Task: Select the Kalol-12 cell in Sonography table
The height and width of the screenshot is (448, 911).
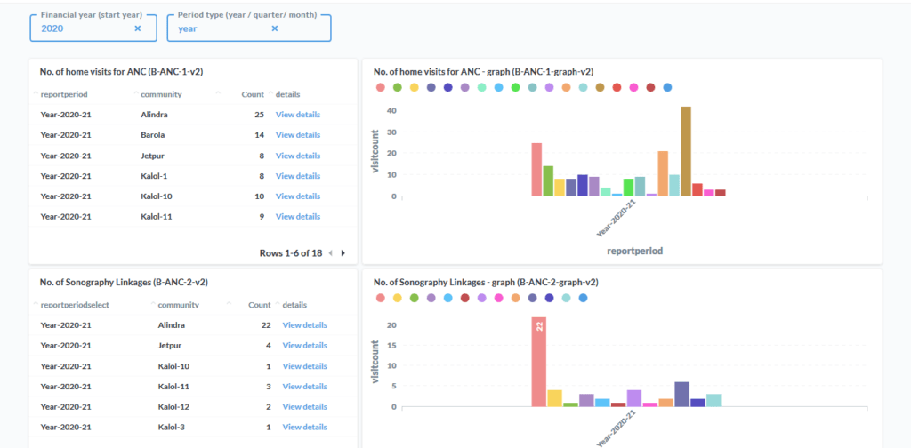Action: tap(173, 407)
